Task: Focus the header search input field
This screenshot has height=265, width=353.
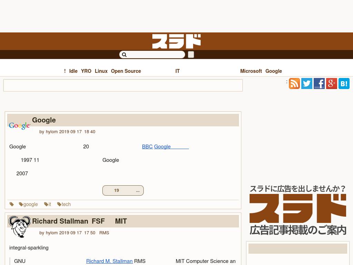Action: [x=152, y=55]
